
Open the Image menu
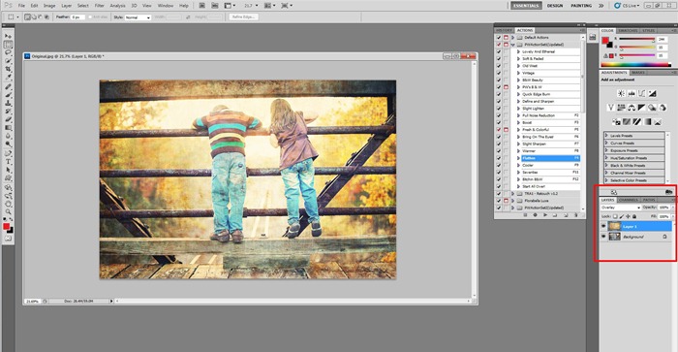tap(49, 6)
